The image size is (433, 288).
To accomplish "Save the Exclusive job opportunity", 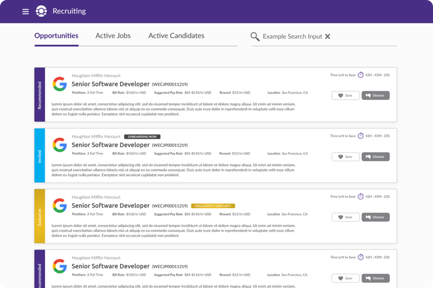I will 345,217.
